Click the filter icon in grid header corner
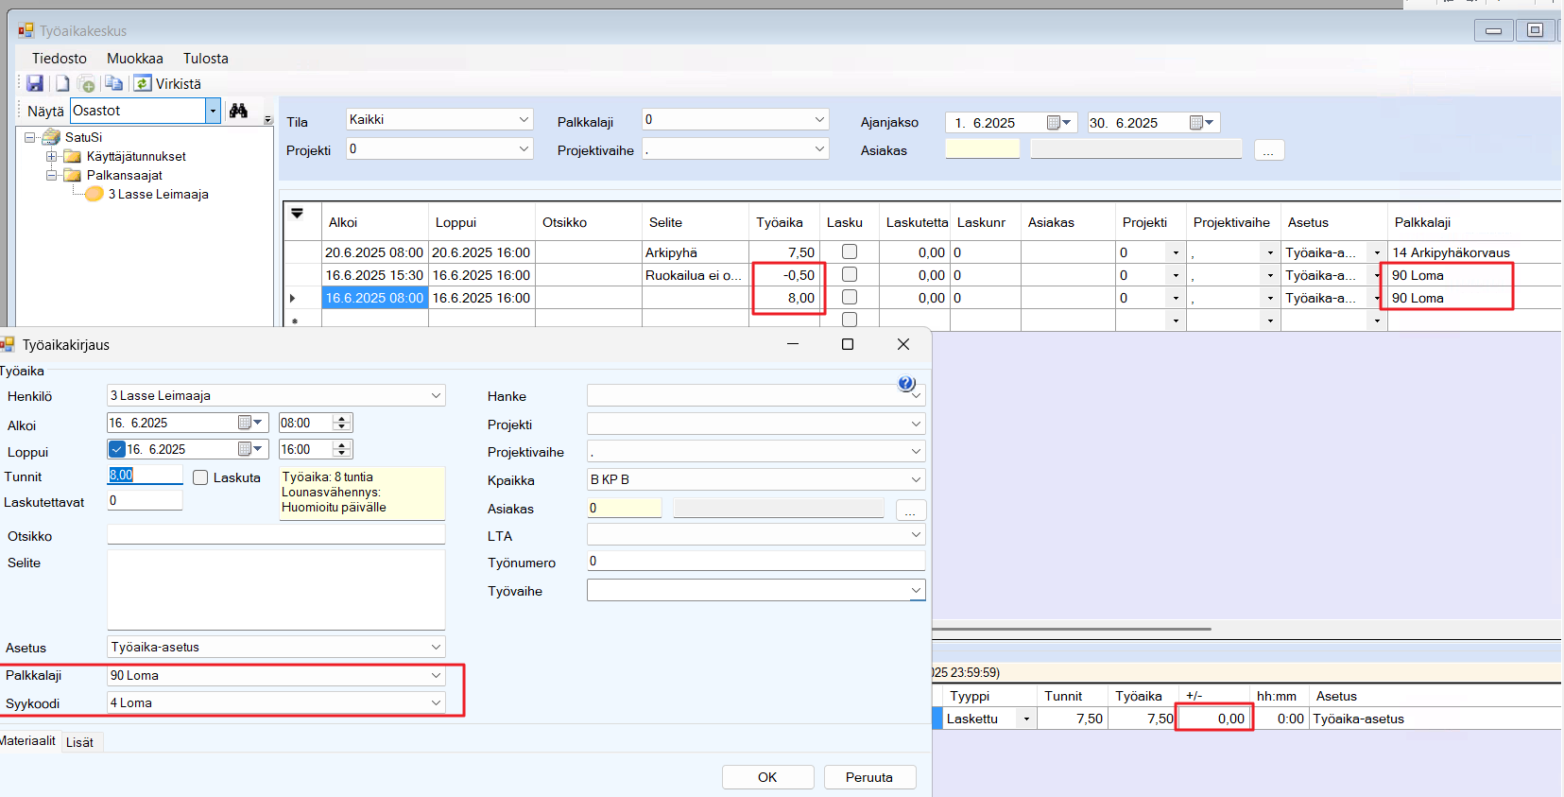The image size is (1564, 797). tap(297, 214)
